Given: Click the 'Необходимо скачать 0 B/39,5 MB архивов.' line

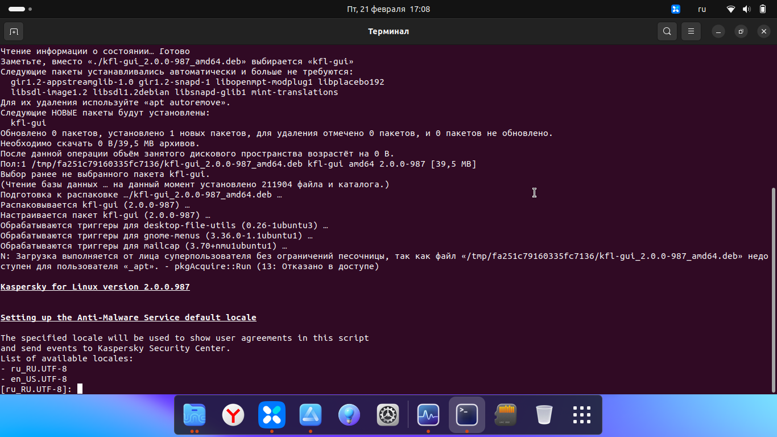Looking at the screenshot, I should pos(100,143).
